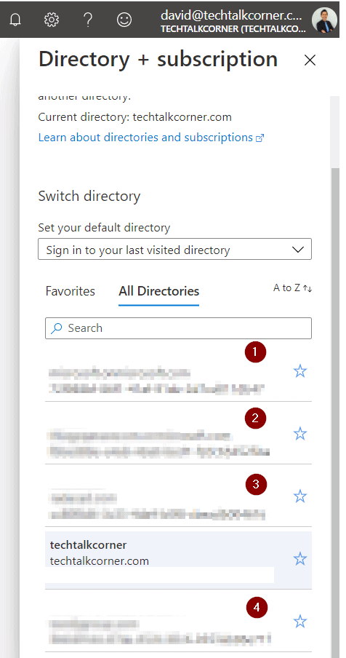346x658 pixels.
Task: Open the notifications bell icon
Action: pos(15,20)
